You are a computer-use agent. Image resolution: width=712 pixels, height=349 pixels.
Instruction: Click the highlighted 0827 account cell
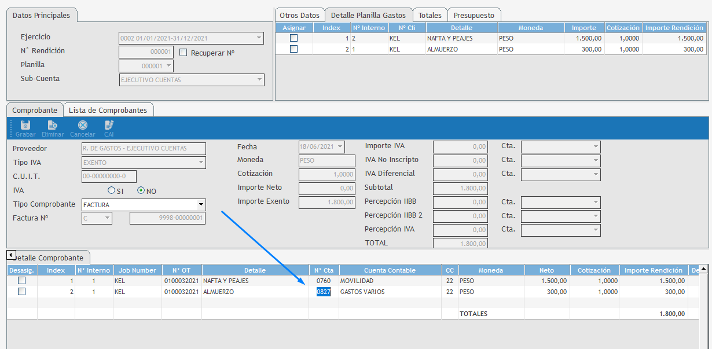(324, 292)
